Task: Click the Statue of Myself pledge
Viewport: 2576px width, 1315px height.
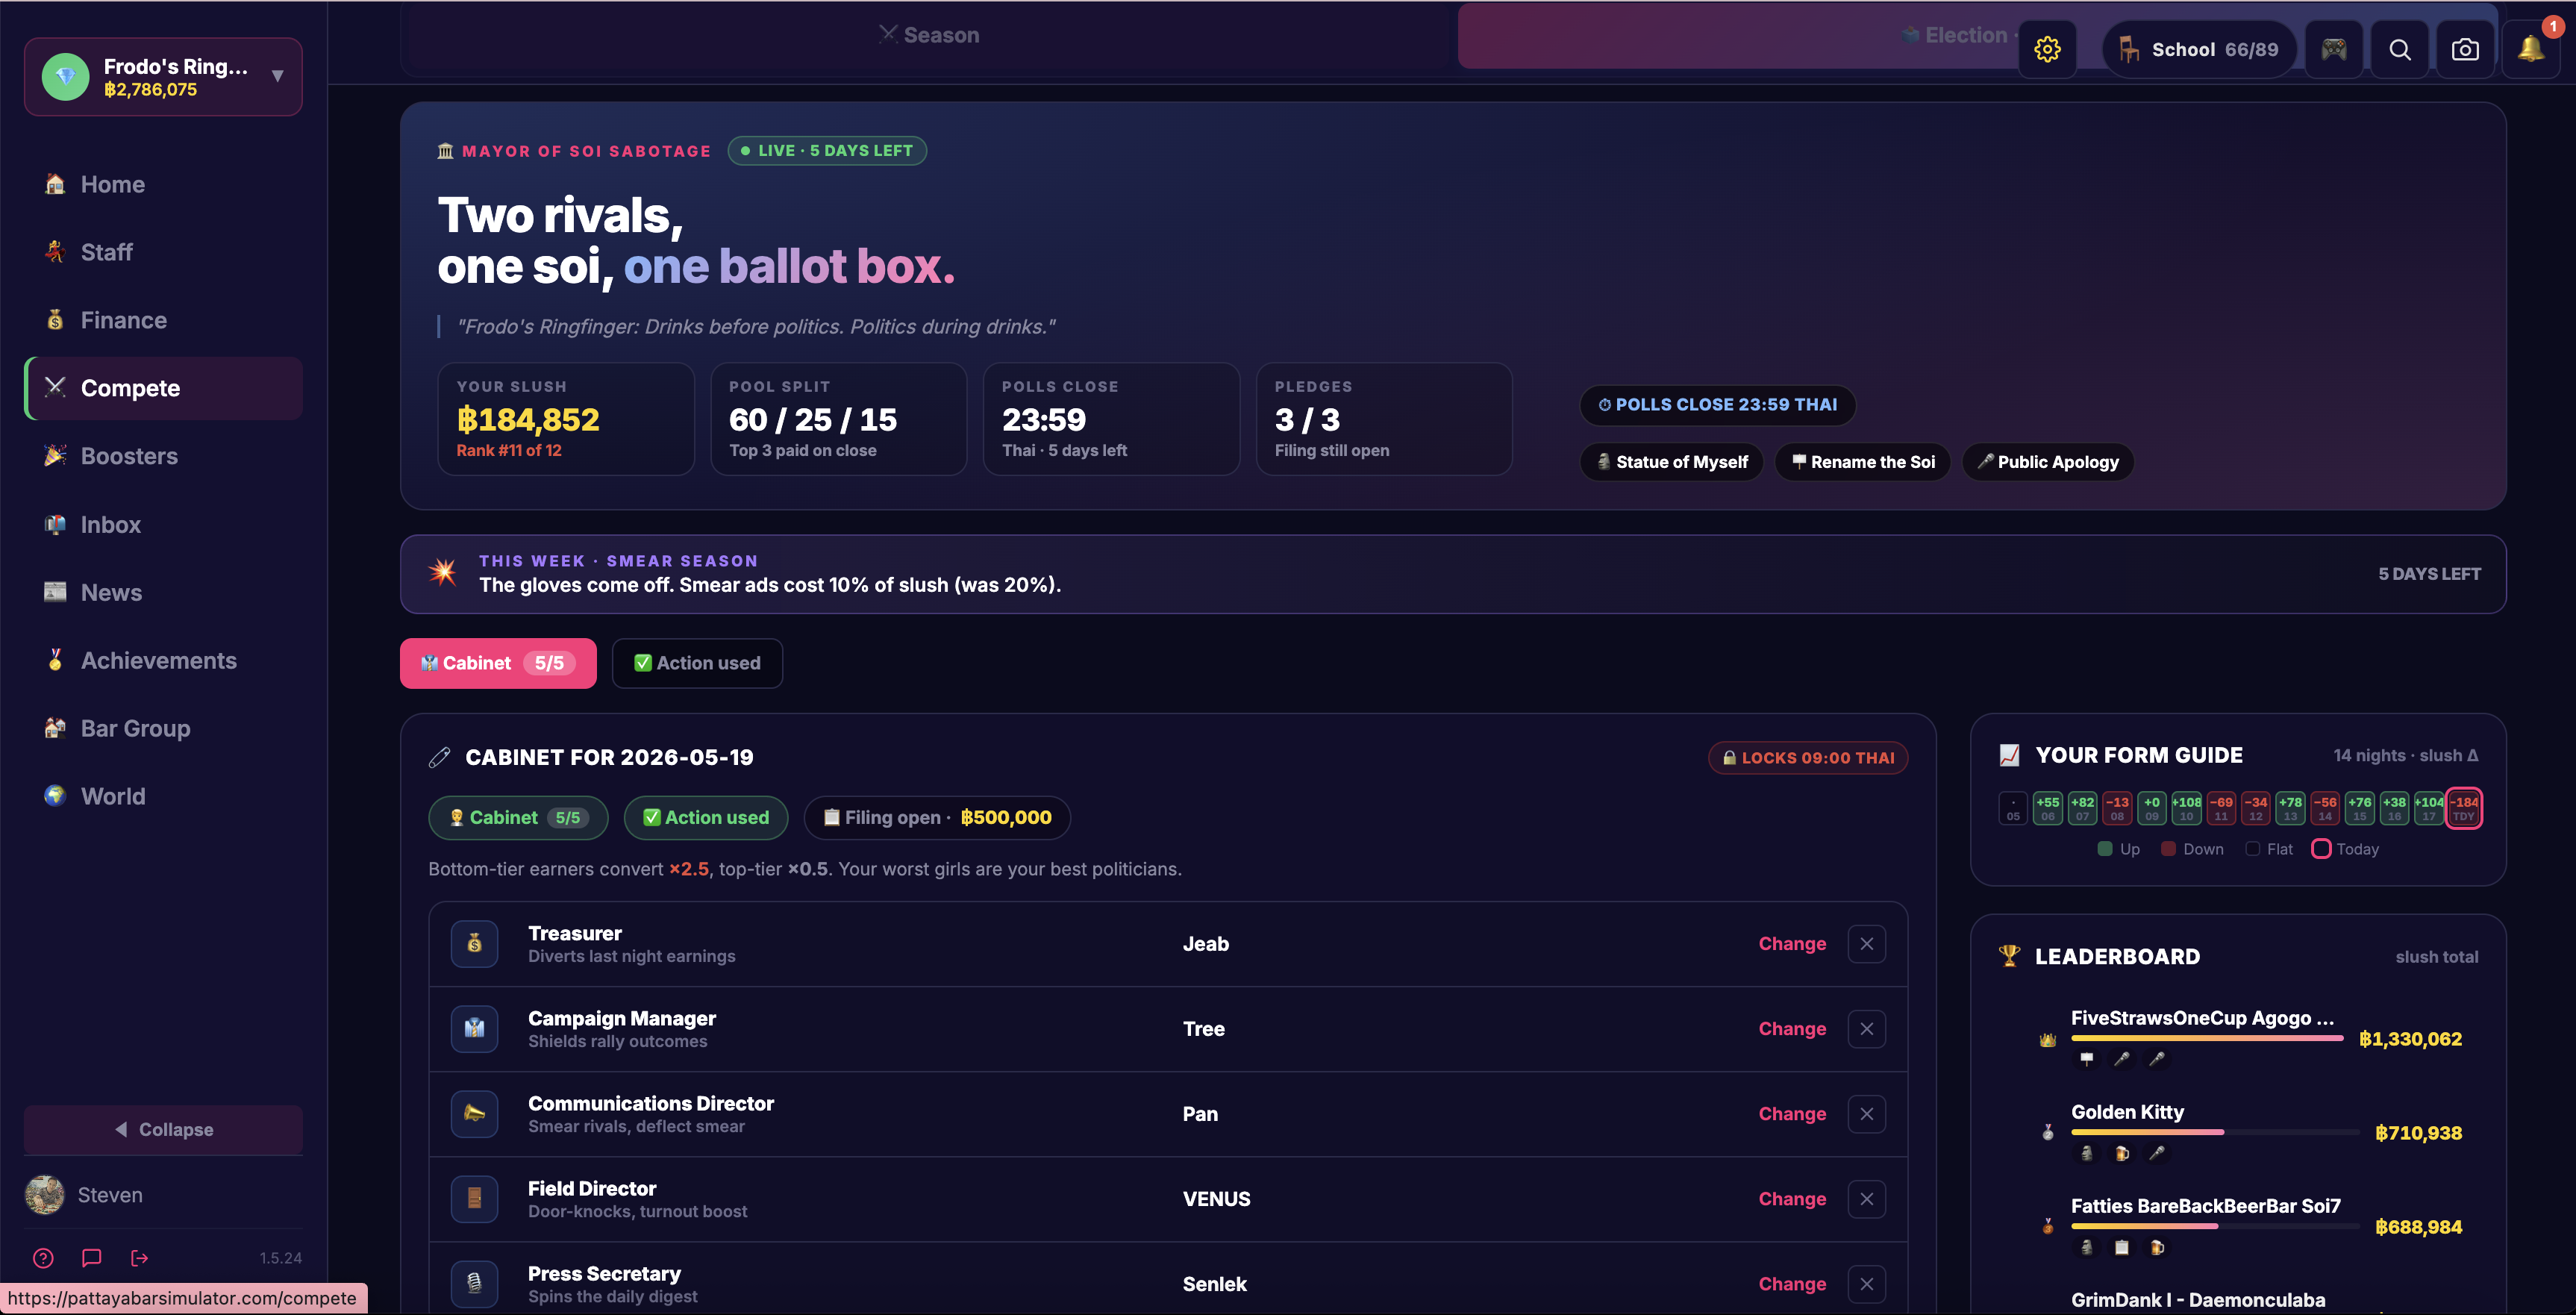Action: (x=1671, y=462)
